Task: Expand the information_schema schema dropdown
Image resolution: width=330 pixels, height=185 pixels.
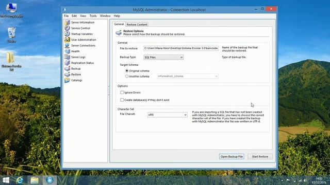Action: (x=188, y=76)
